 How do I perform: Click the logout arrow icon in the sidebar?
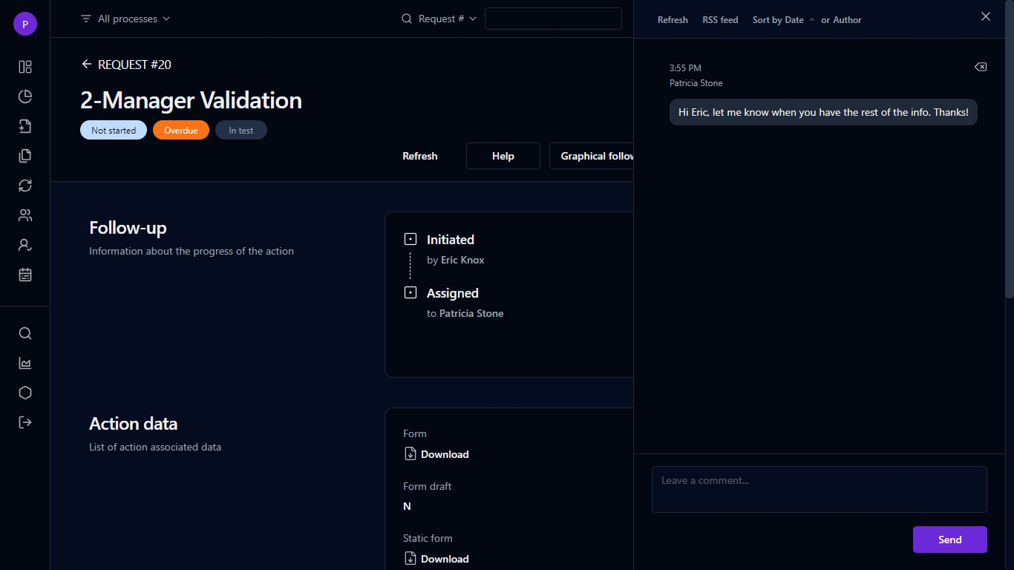[25, 422]
